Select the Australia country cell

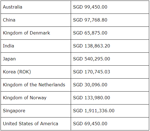click(x=36, y=7)
